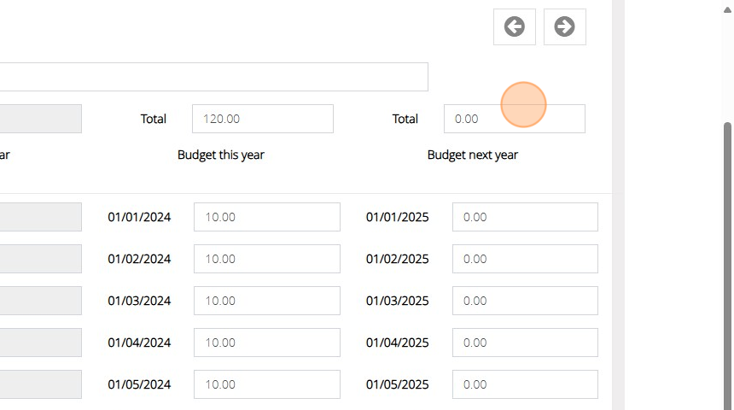Image resolution: width=734 pixels, height=410 pixels.
Task: Select the 01/05/2024 budget amount field
Action: click(x=266, y=384)
